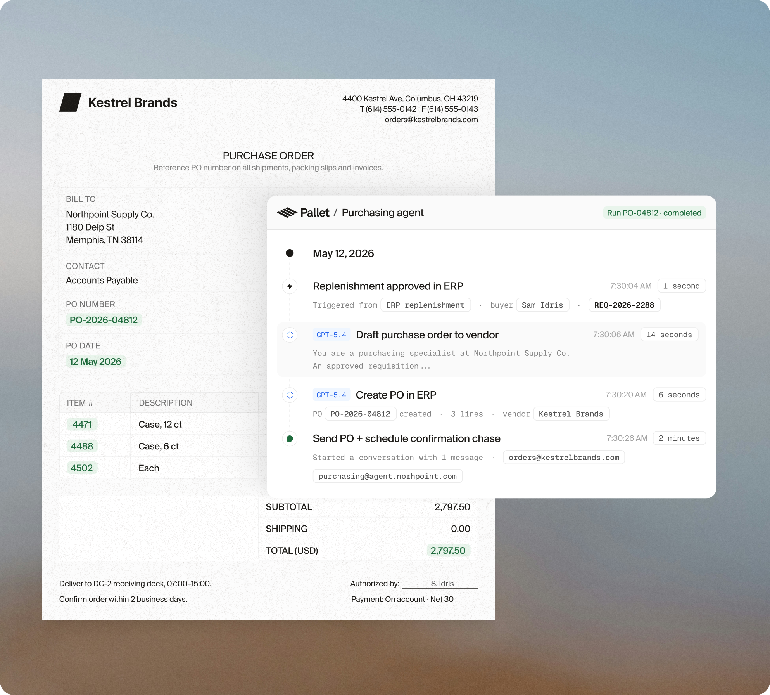770x695 pixels.
Task: Click the Kestrel Brands logo mark
Action: tap(70, 102)
